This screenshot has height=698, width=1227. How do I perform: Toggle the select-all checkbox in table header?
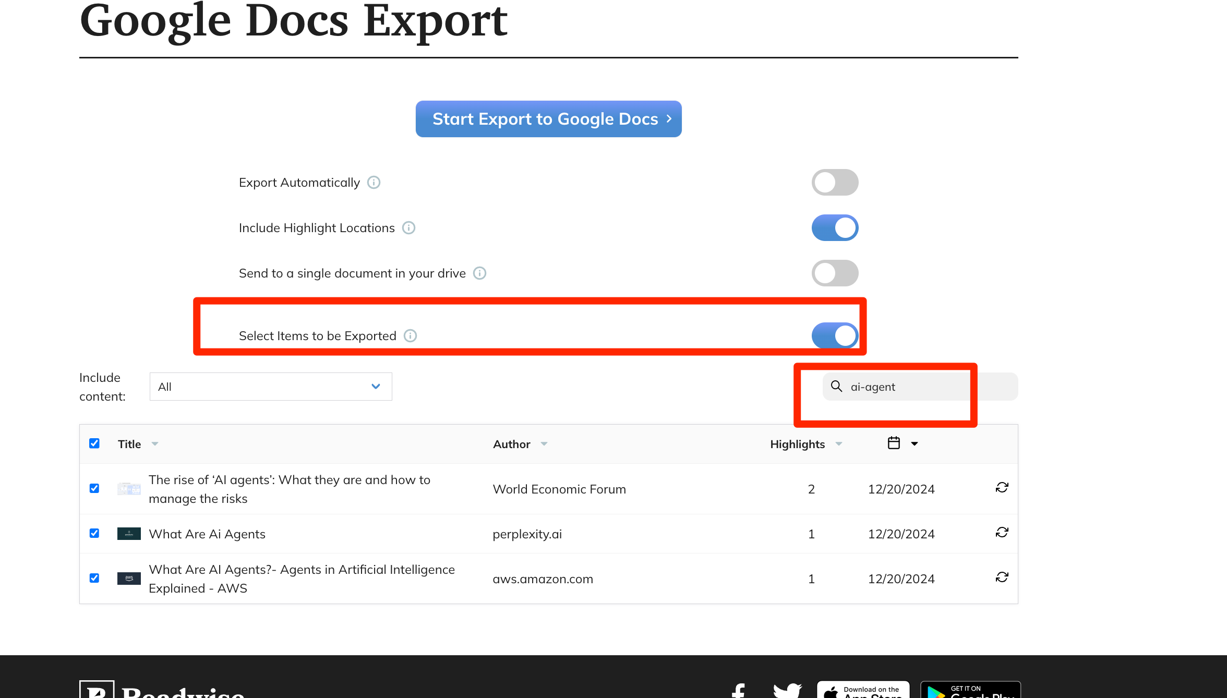tap(94, 443)
